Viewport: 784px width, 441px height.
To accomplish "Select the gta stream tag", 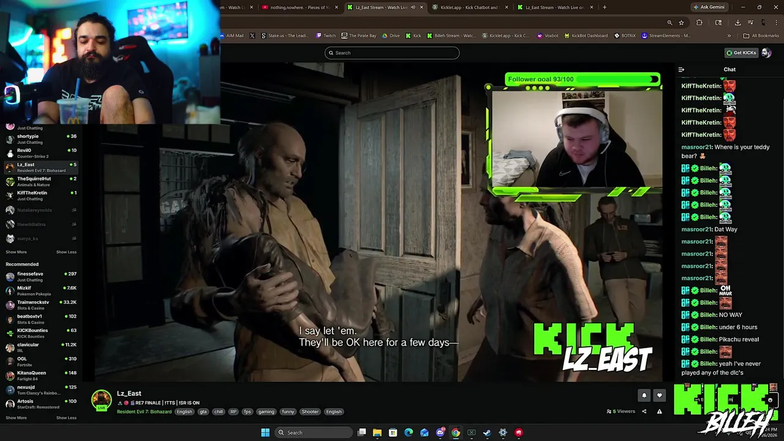I will (x=203, y=412).
